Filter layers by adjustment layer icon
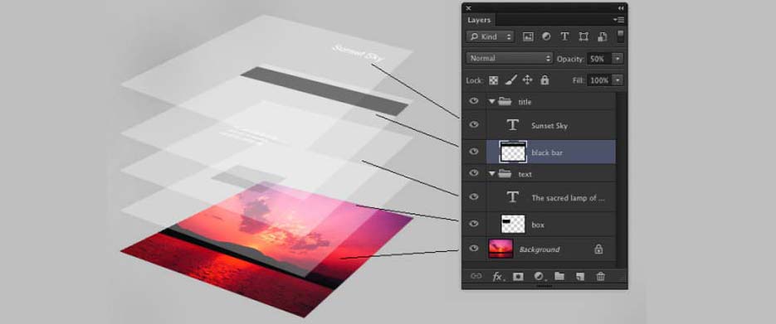 pyautogui.click(x=546, y=36)
